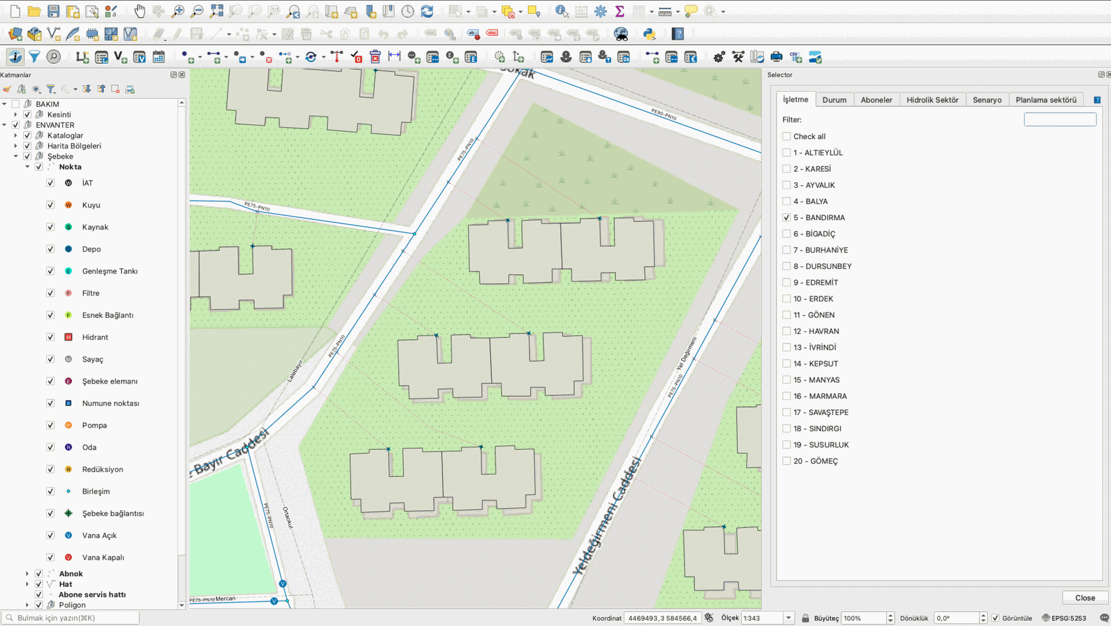1111x626 pixels.
Task: Select the Pan Map hand tool
Action: [139, 11]
